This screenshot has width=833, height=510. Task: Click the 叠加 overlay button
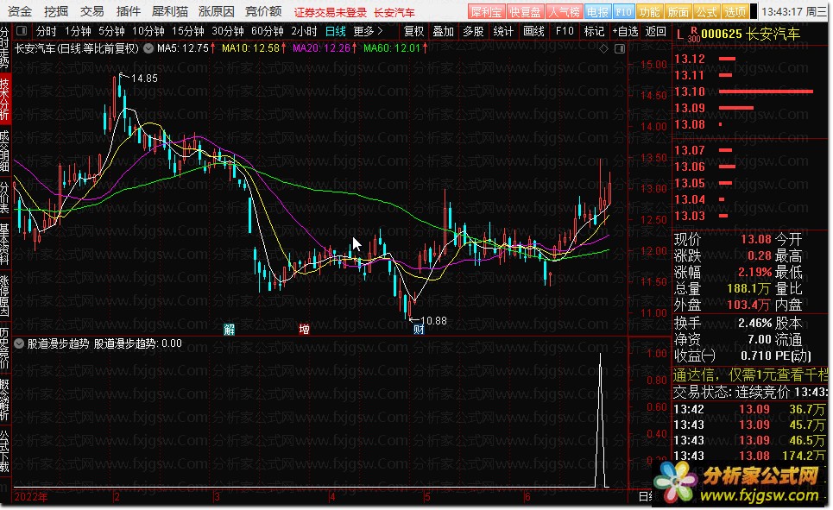point(444,31)
